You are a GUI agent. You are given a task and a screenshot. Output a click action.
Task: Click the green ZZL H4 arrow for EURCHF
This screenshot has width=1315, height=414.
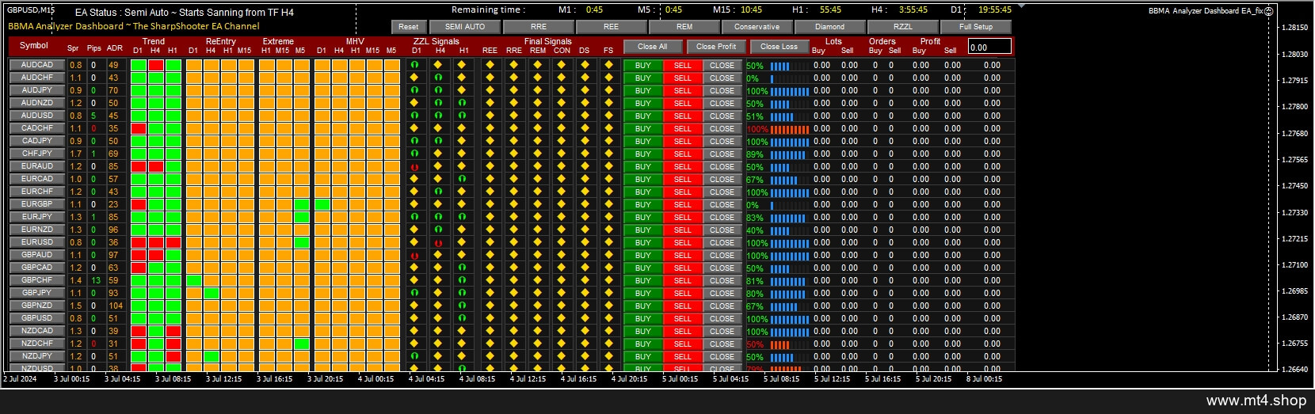pos(438,192)
